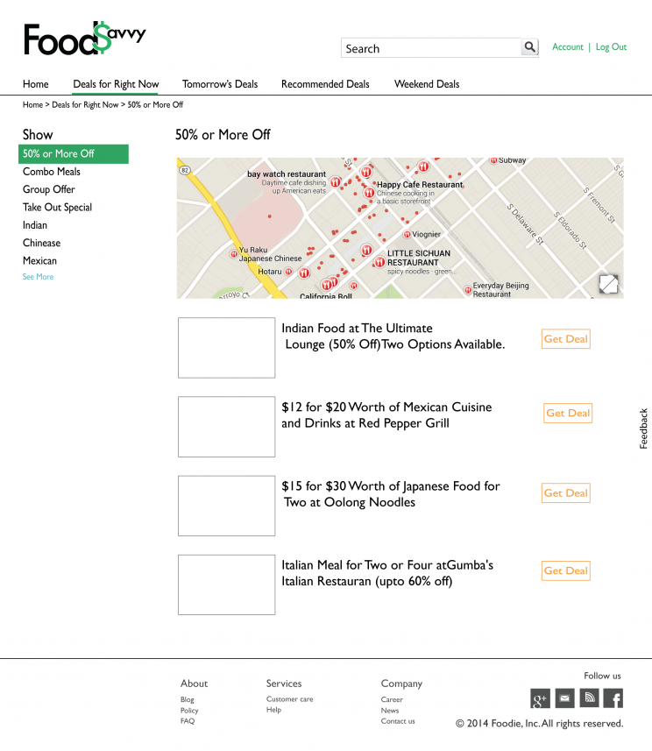The image size is (652, 751).
Task: Select the Combo Meals filter
Action: pyautogui.click(x=51, y=172)
